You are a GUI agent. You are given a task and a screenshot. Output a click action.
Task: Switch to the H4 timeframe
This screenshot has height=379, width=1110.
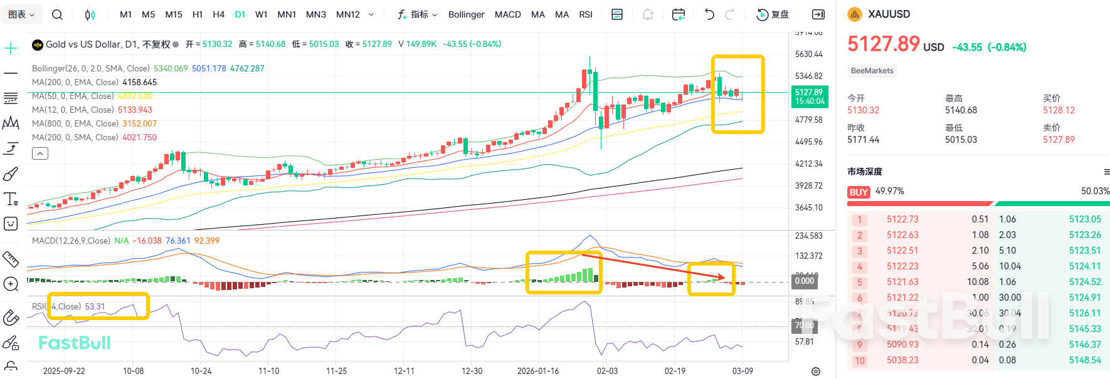pos(218,14)
